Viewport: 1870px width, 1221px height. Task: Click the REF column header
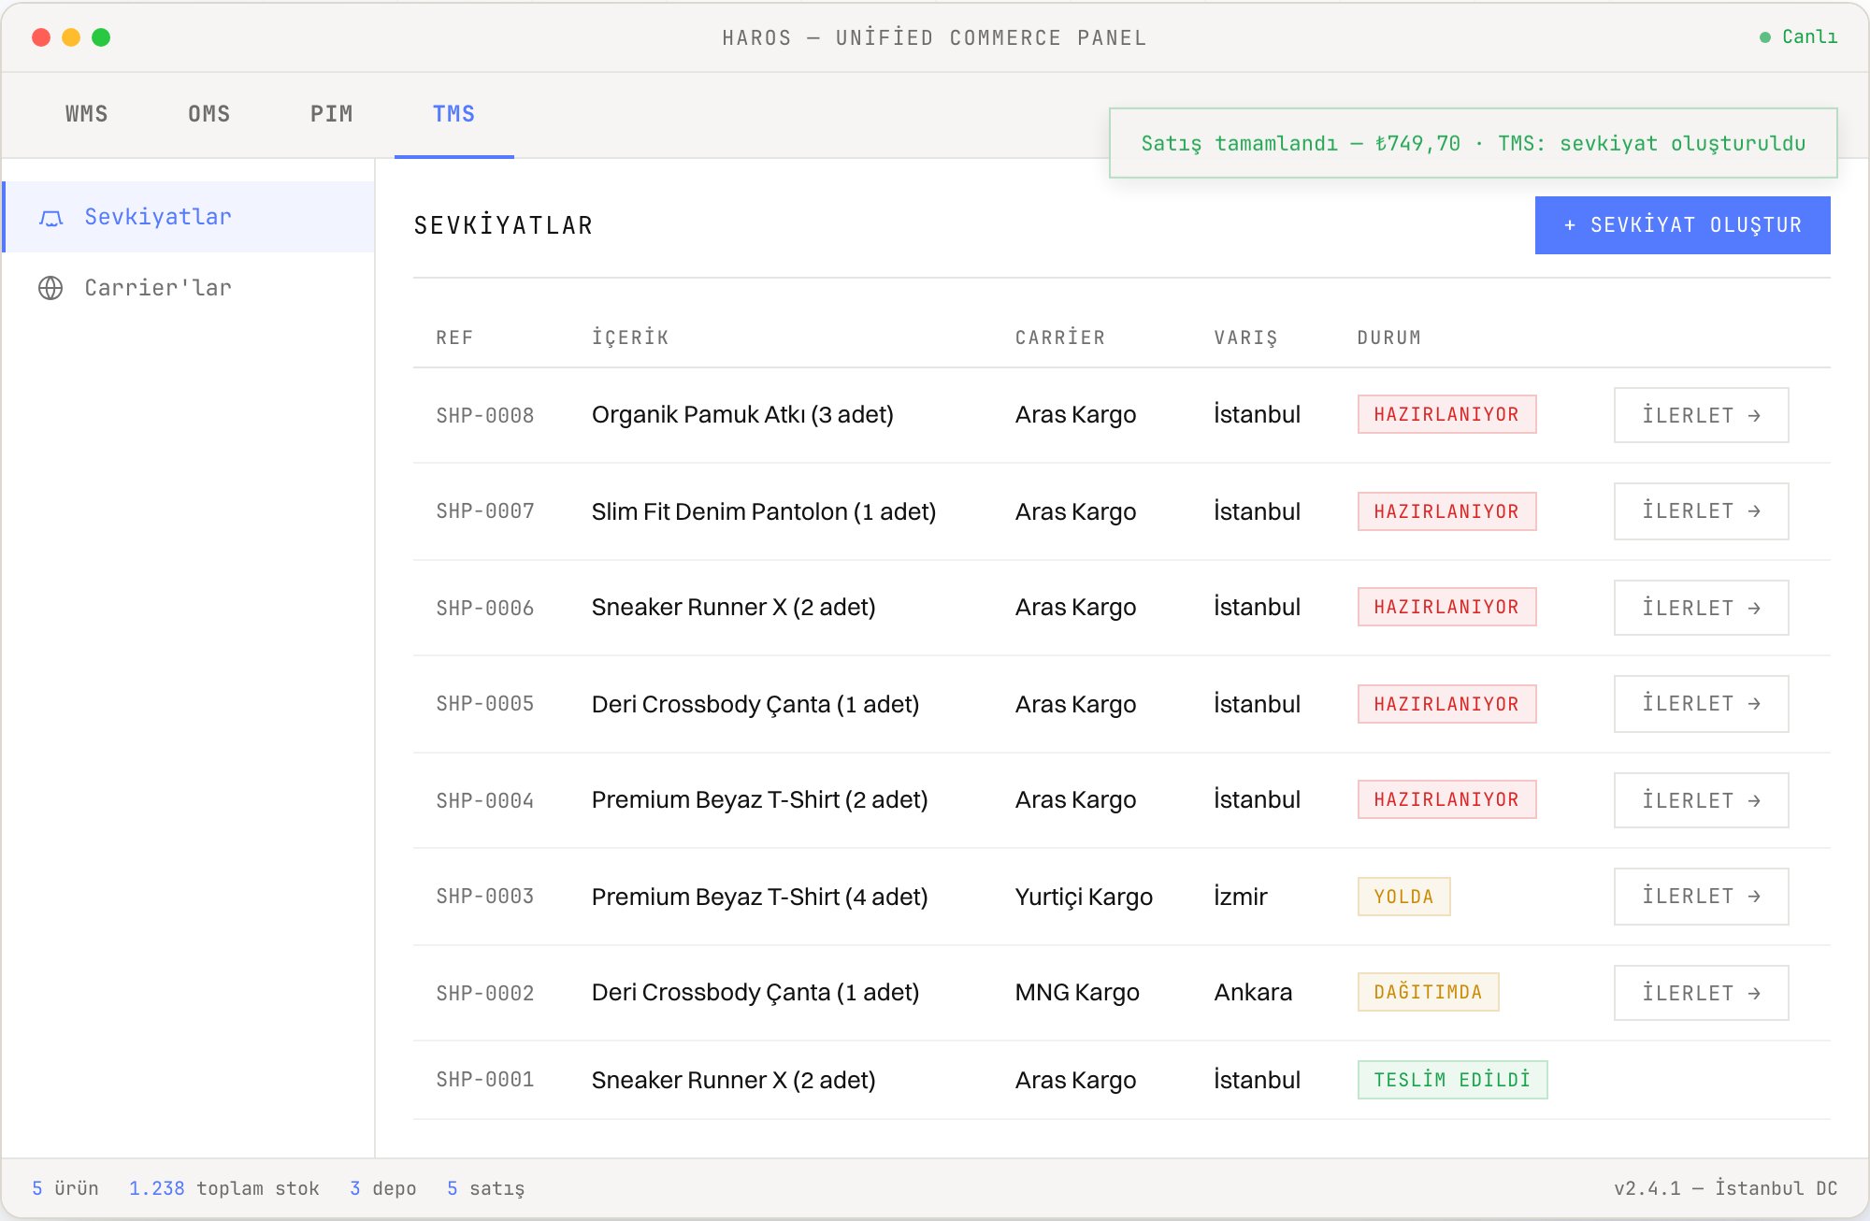click(454, 338)
